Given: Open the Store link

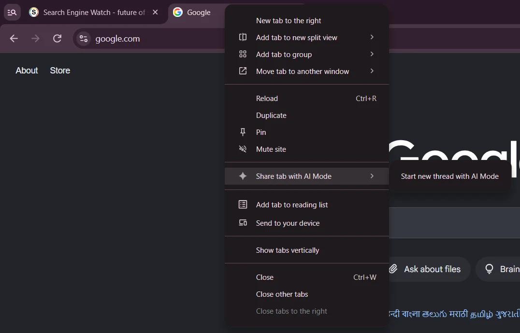Looking at the screenshot, I should (60, 71).
